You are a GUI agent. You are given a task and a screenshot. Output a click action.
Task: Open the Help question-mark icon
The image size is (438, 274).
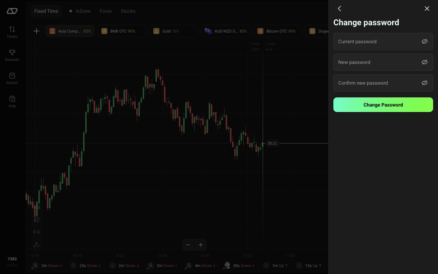tap(12, 101)
